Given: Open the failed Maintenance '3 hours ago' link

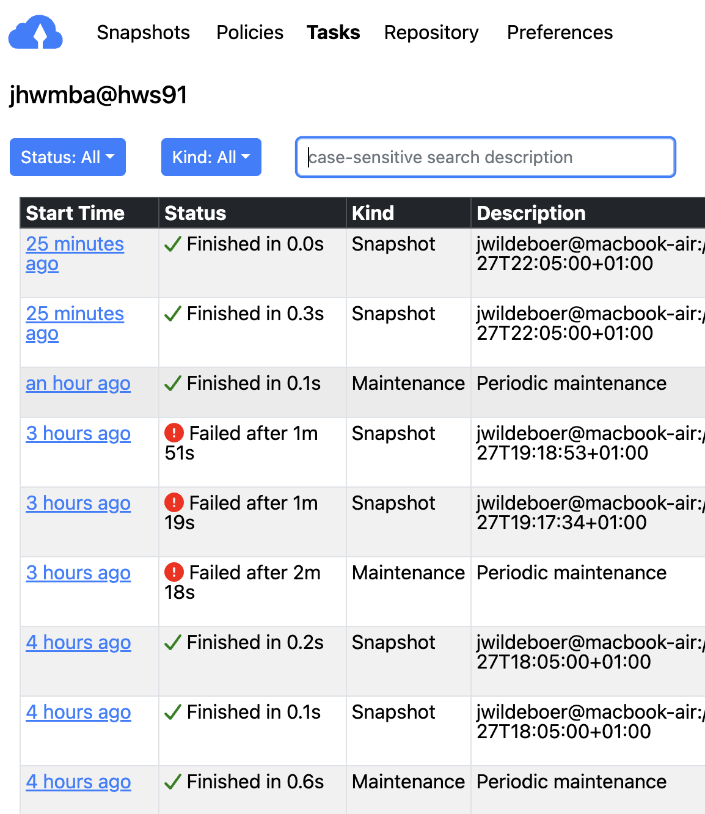Looking at the screenshot, I should pyautogui.click(x=78, y=573).
